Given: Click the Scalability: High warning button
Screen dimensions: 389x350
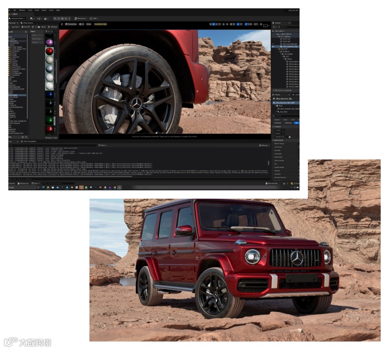Looking at the screenshot, I should (101, 24).
